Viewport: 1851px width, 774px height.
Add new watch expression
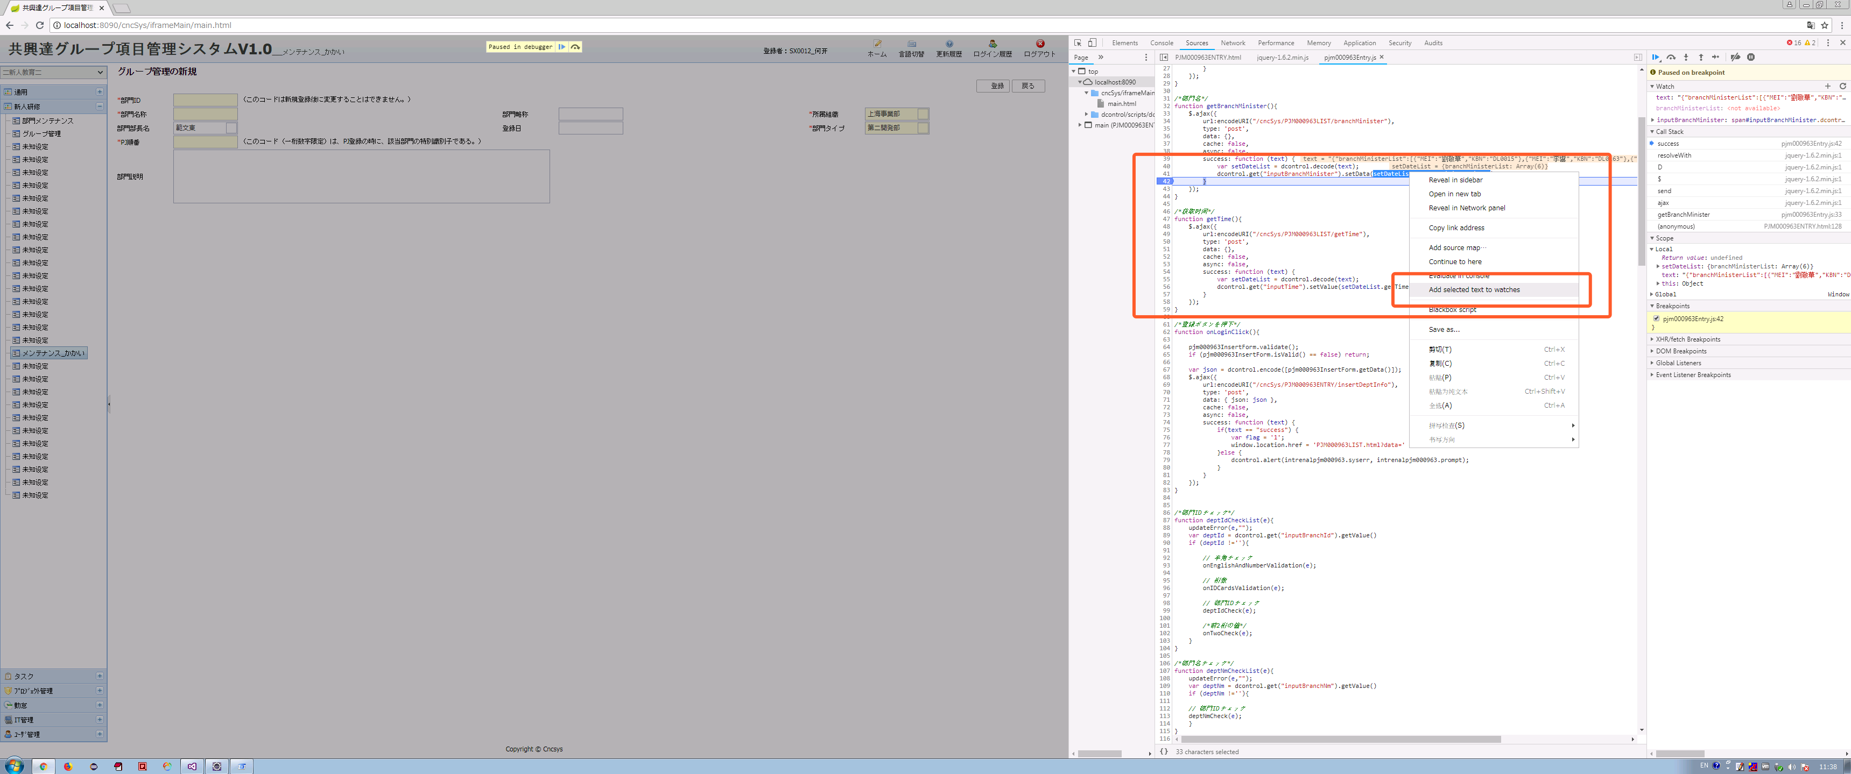[x=1828, y=86]
